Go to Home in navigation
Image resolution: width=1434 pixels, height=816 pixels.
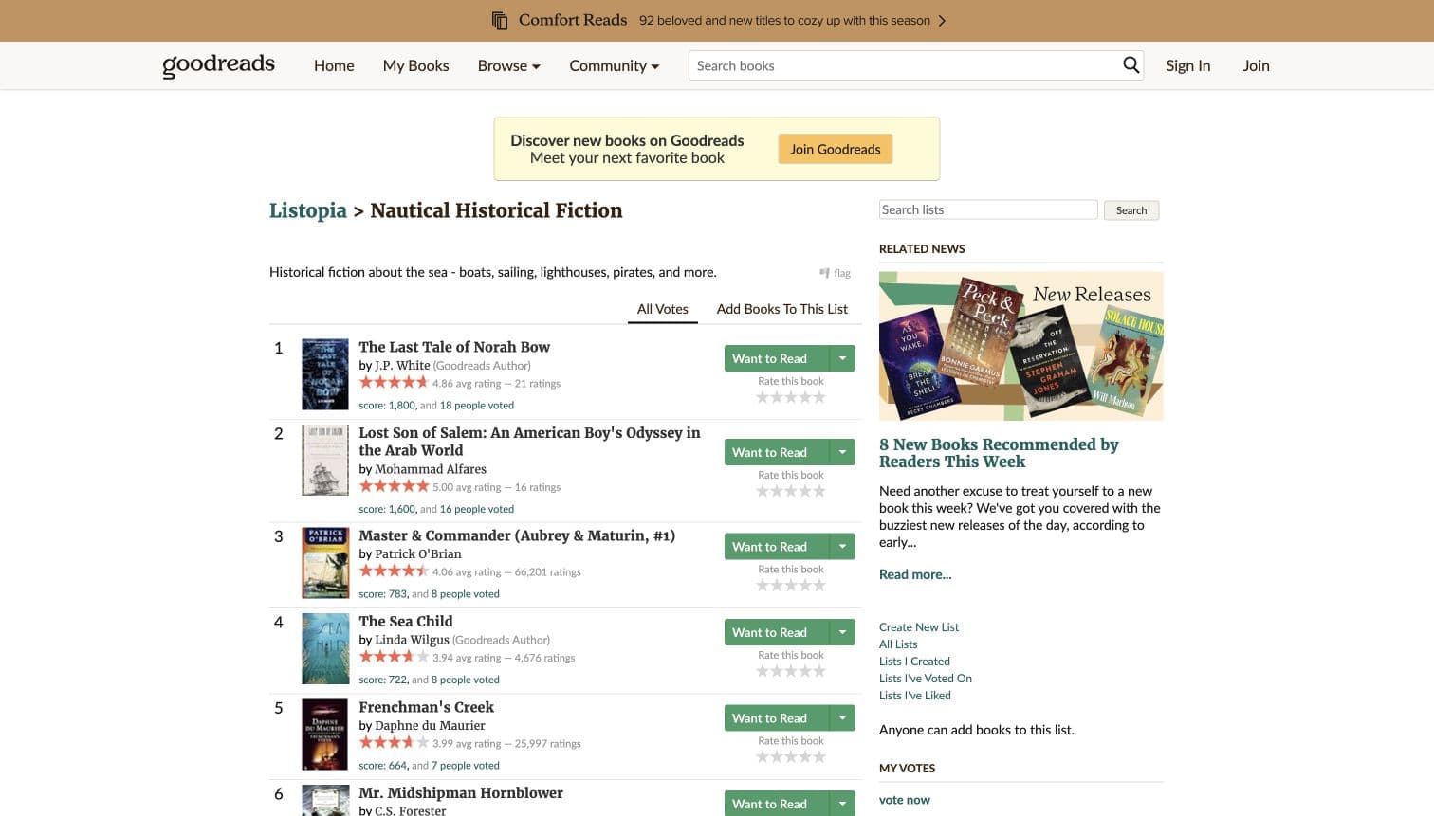334,65
